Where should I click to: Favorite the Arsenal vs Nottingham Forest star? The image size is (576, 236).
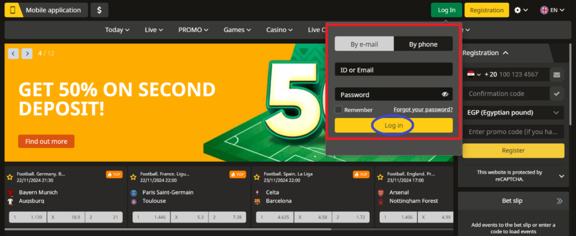tap(380, 177)
